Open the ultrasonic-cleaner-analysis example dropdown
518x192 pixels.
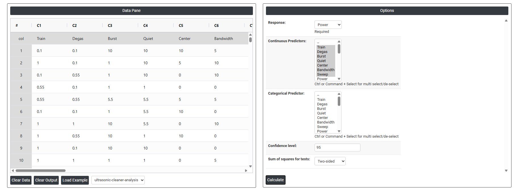pyautogui.click(x=118, y=180)
